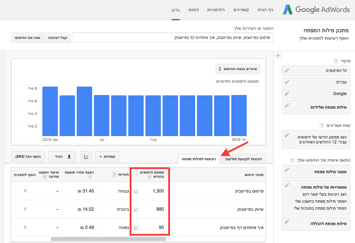Open help for שיעור הופעות מודעה column

(x=45, y=177)
